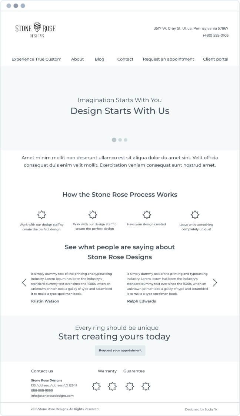
Task: Click the first star icon in the footer
Action: click(x=96, y=386)
